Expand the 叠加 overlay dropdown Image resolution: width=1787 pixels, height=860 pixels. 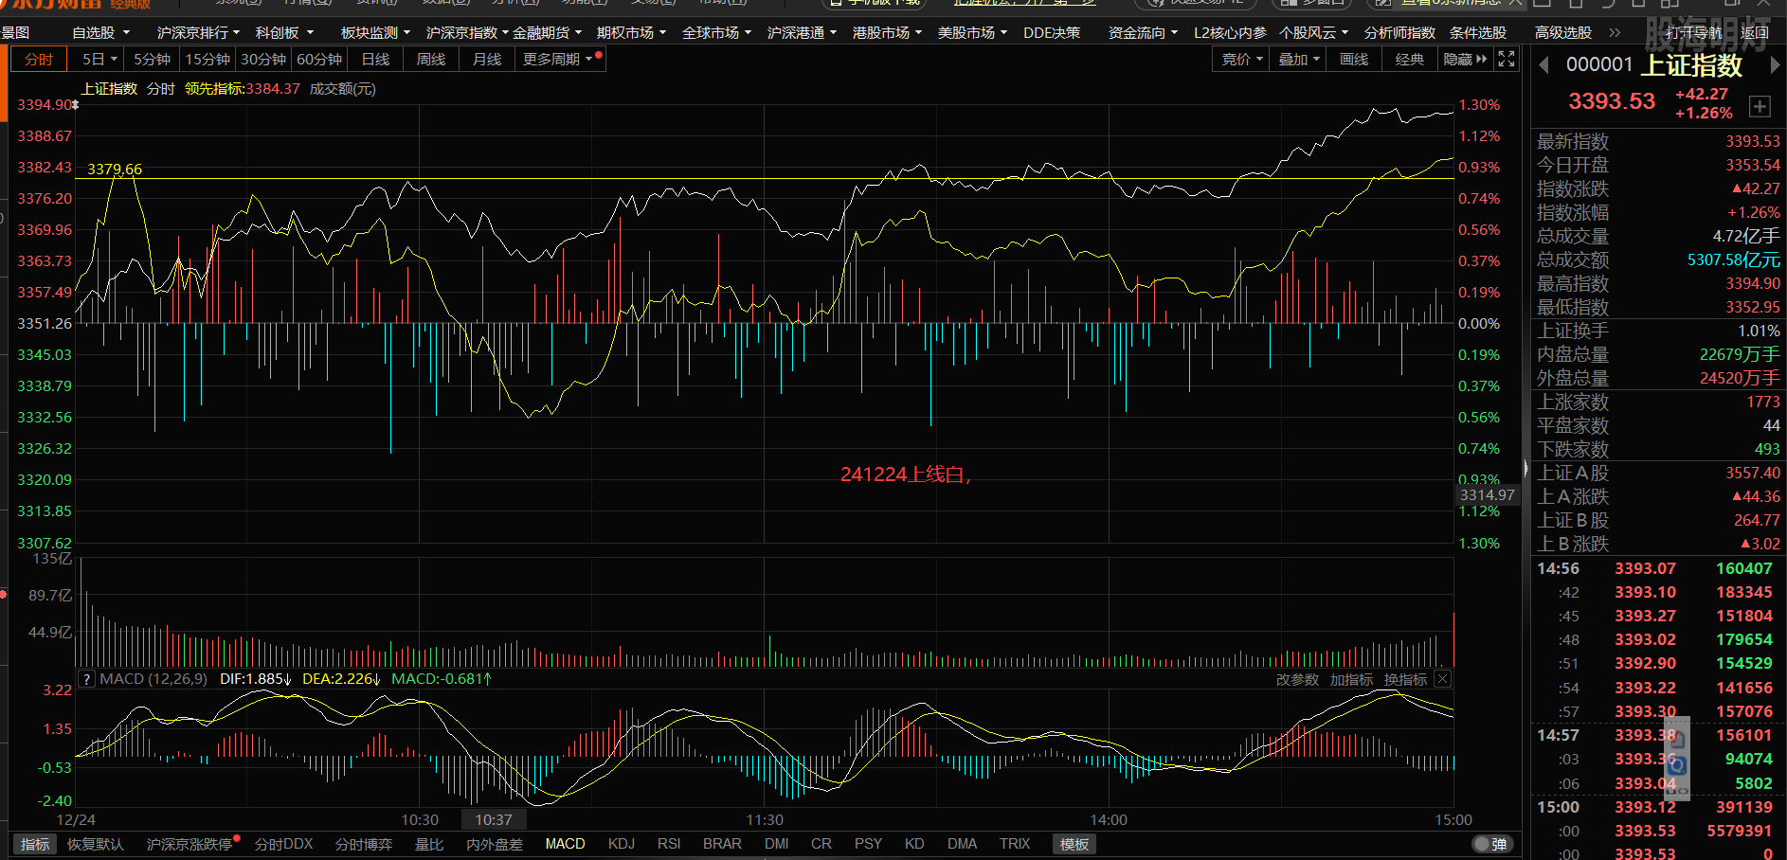pyautogui.click(x=1299, y=59)
